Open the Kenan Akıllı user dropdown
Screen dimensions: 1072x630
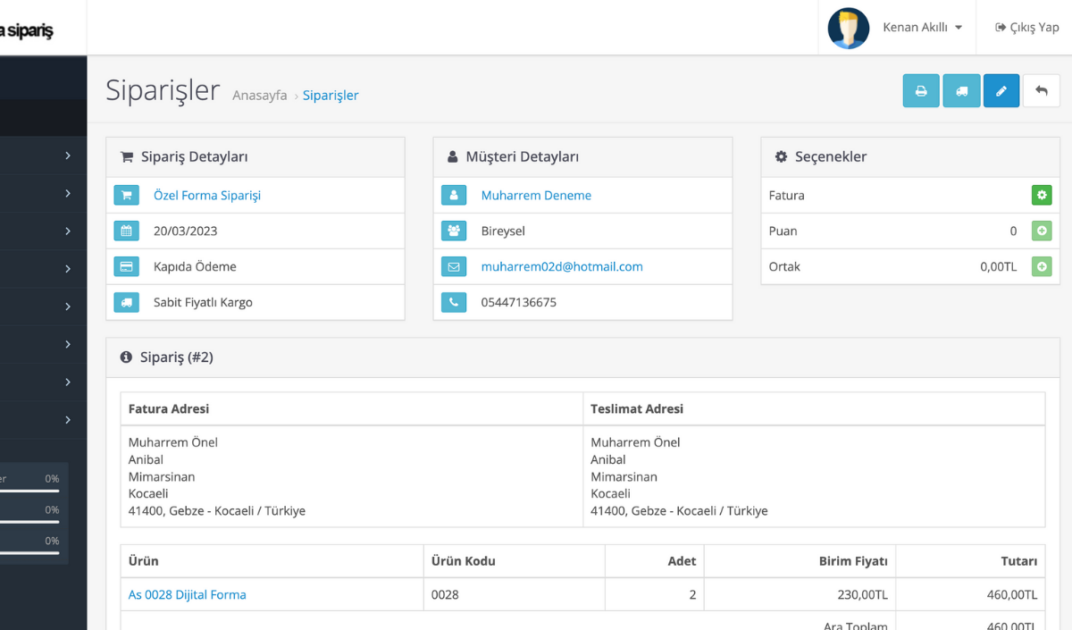pos(922,28)
